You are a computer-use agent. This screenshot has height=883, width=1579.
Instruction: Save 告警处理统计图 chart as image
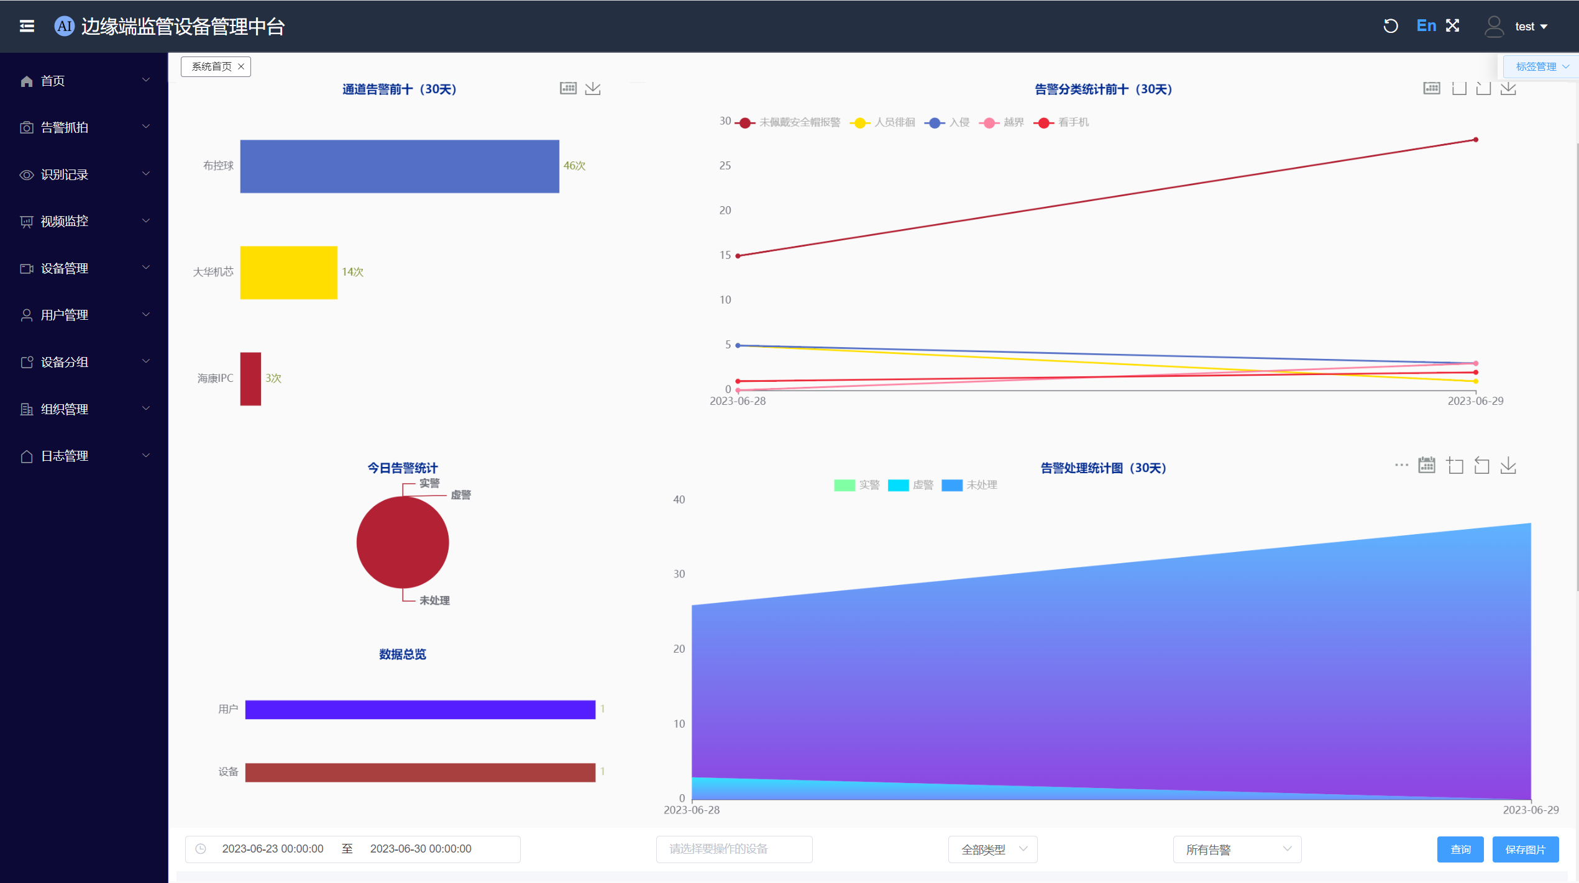[x=1508, y=465]
